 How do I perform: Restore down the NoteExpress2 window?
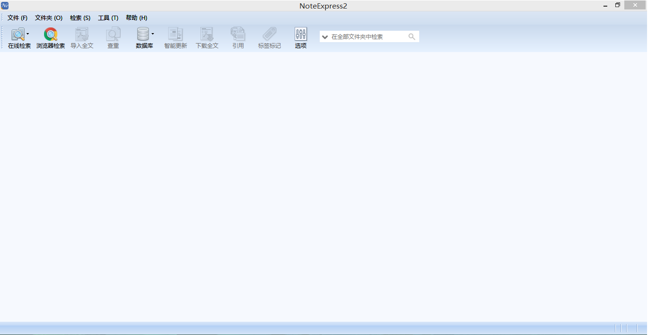618,5
